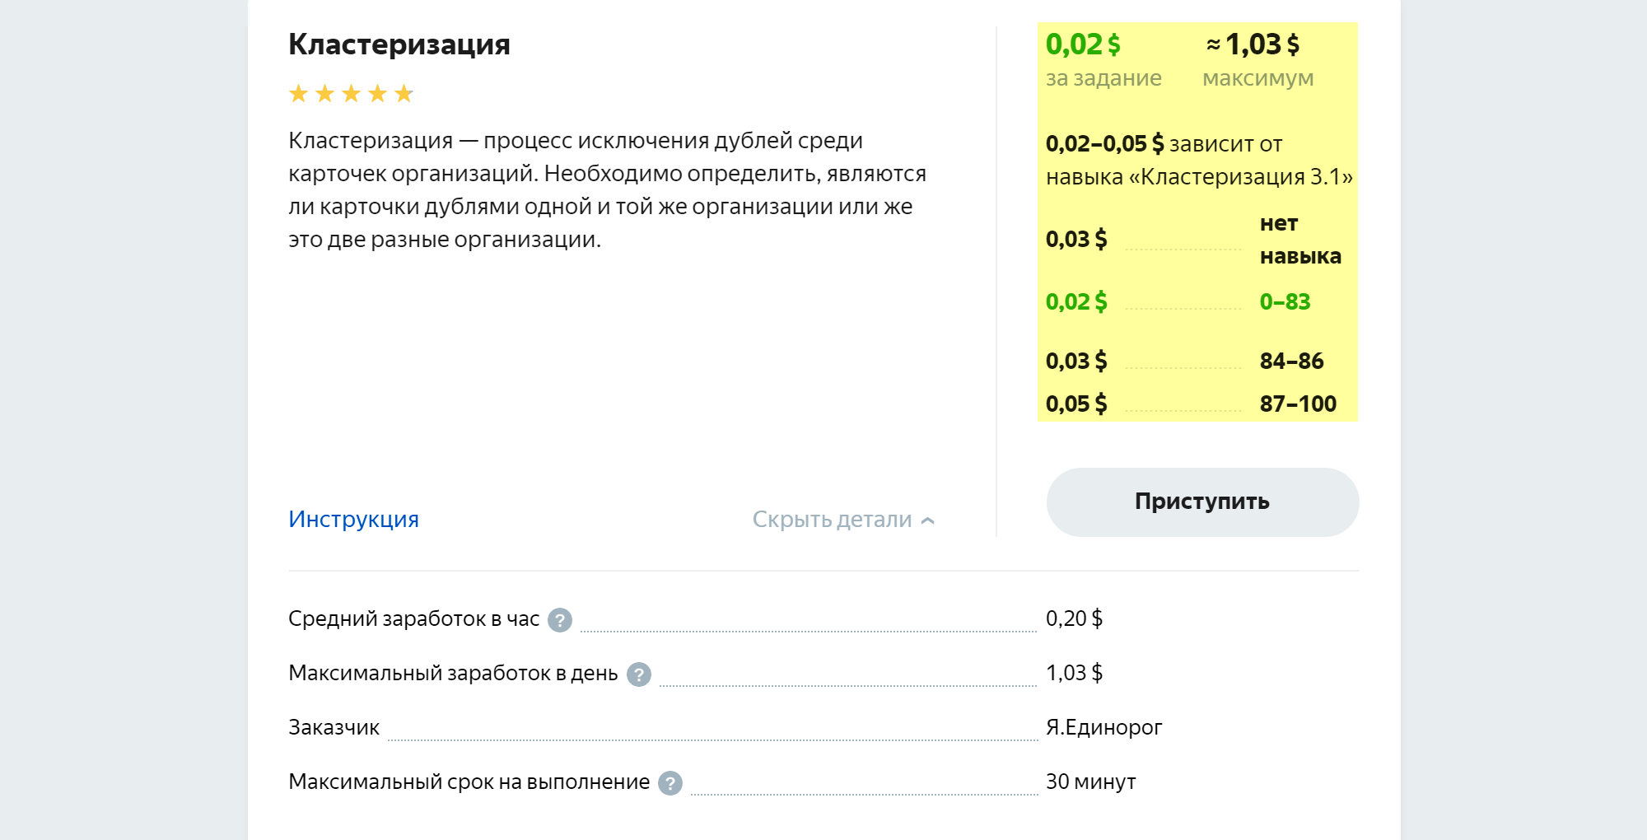Click the third rating star

click(x=352, y=94)
